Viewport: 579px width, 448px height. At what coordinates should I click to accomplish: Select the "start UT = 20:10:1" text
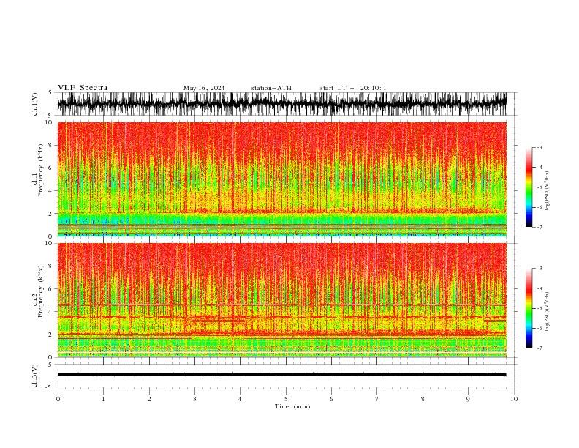coord(353,88)
